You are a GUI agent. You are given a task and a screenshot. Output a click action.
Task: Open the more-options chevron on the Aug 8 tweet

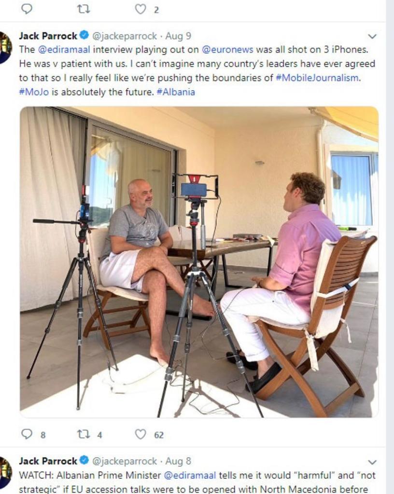pyautogui.click(x=372, y=462)
